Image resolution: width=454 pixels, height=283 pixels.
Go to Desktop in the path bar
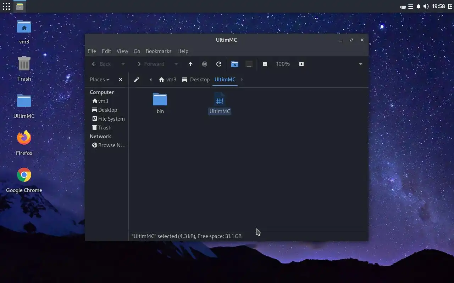196,80
